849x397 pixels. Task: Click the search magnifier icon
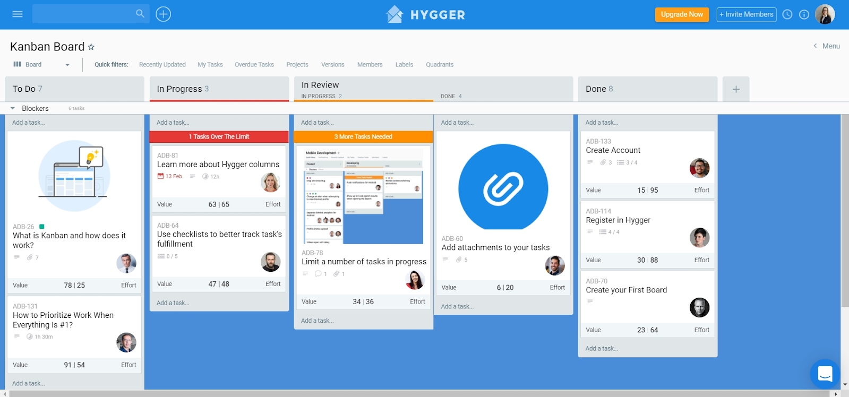(140, 14)
